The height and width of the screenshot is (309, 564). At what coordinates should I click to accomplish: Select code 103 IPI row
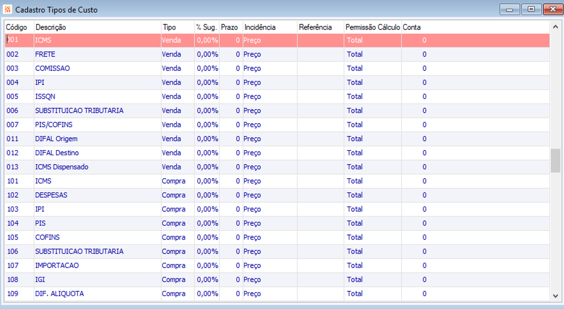(277, 209)
